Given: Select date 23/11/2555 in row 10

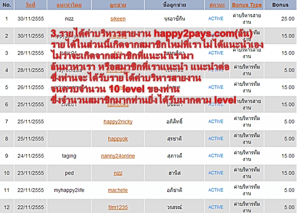Looking at the screenshot, I should [x=30, y=173].
